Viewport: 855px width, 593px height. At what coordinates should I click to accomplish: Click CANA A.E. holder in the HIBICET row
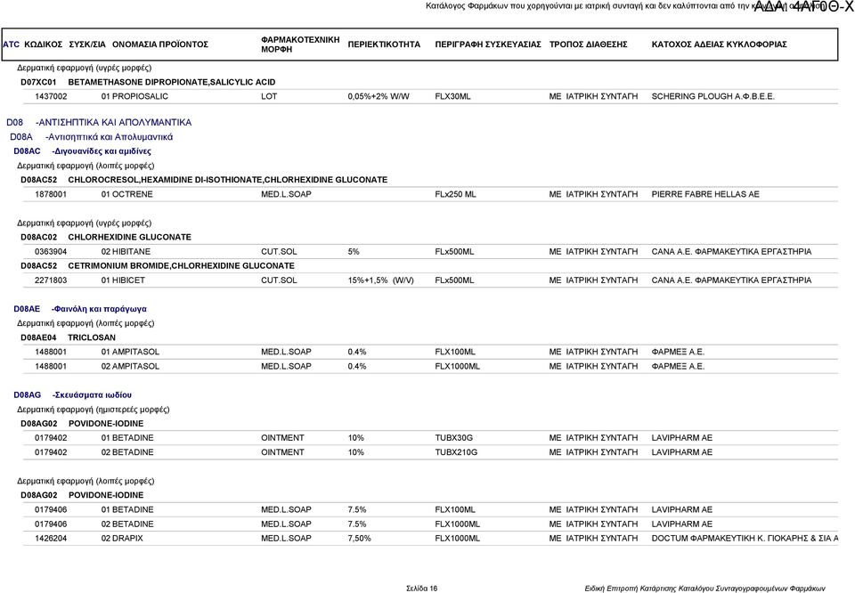(731, 280)
